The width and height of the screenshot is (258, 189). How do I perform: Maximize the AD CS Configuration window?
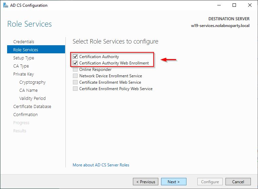coord(234,5)
